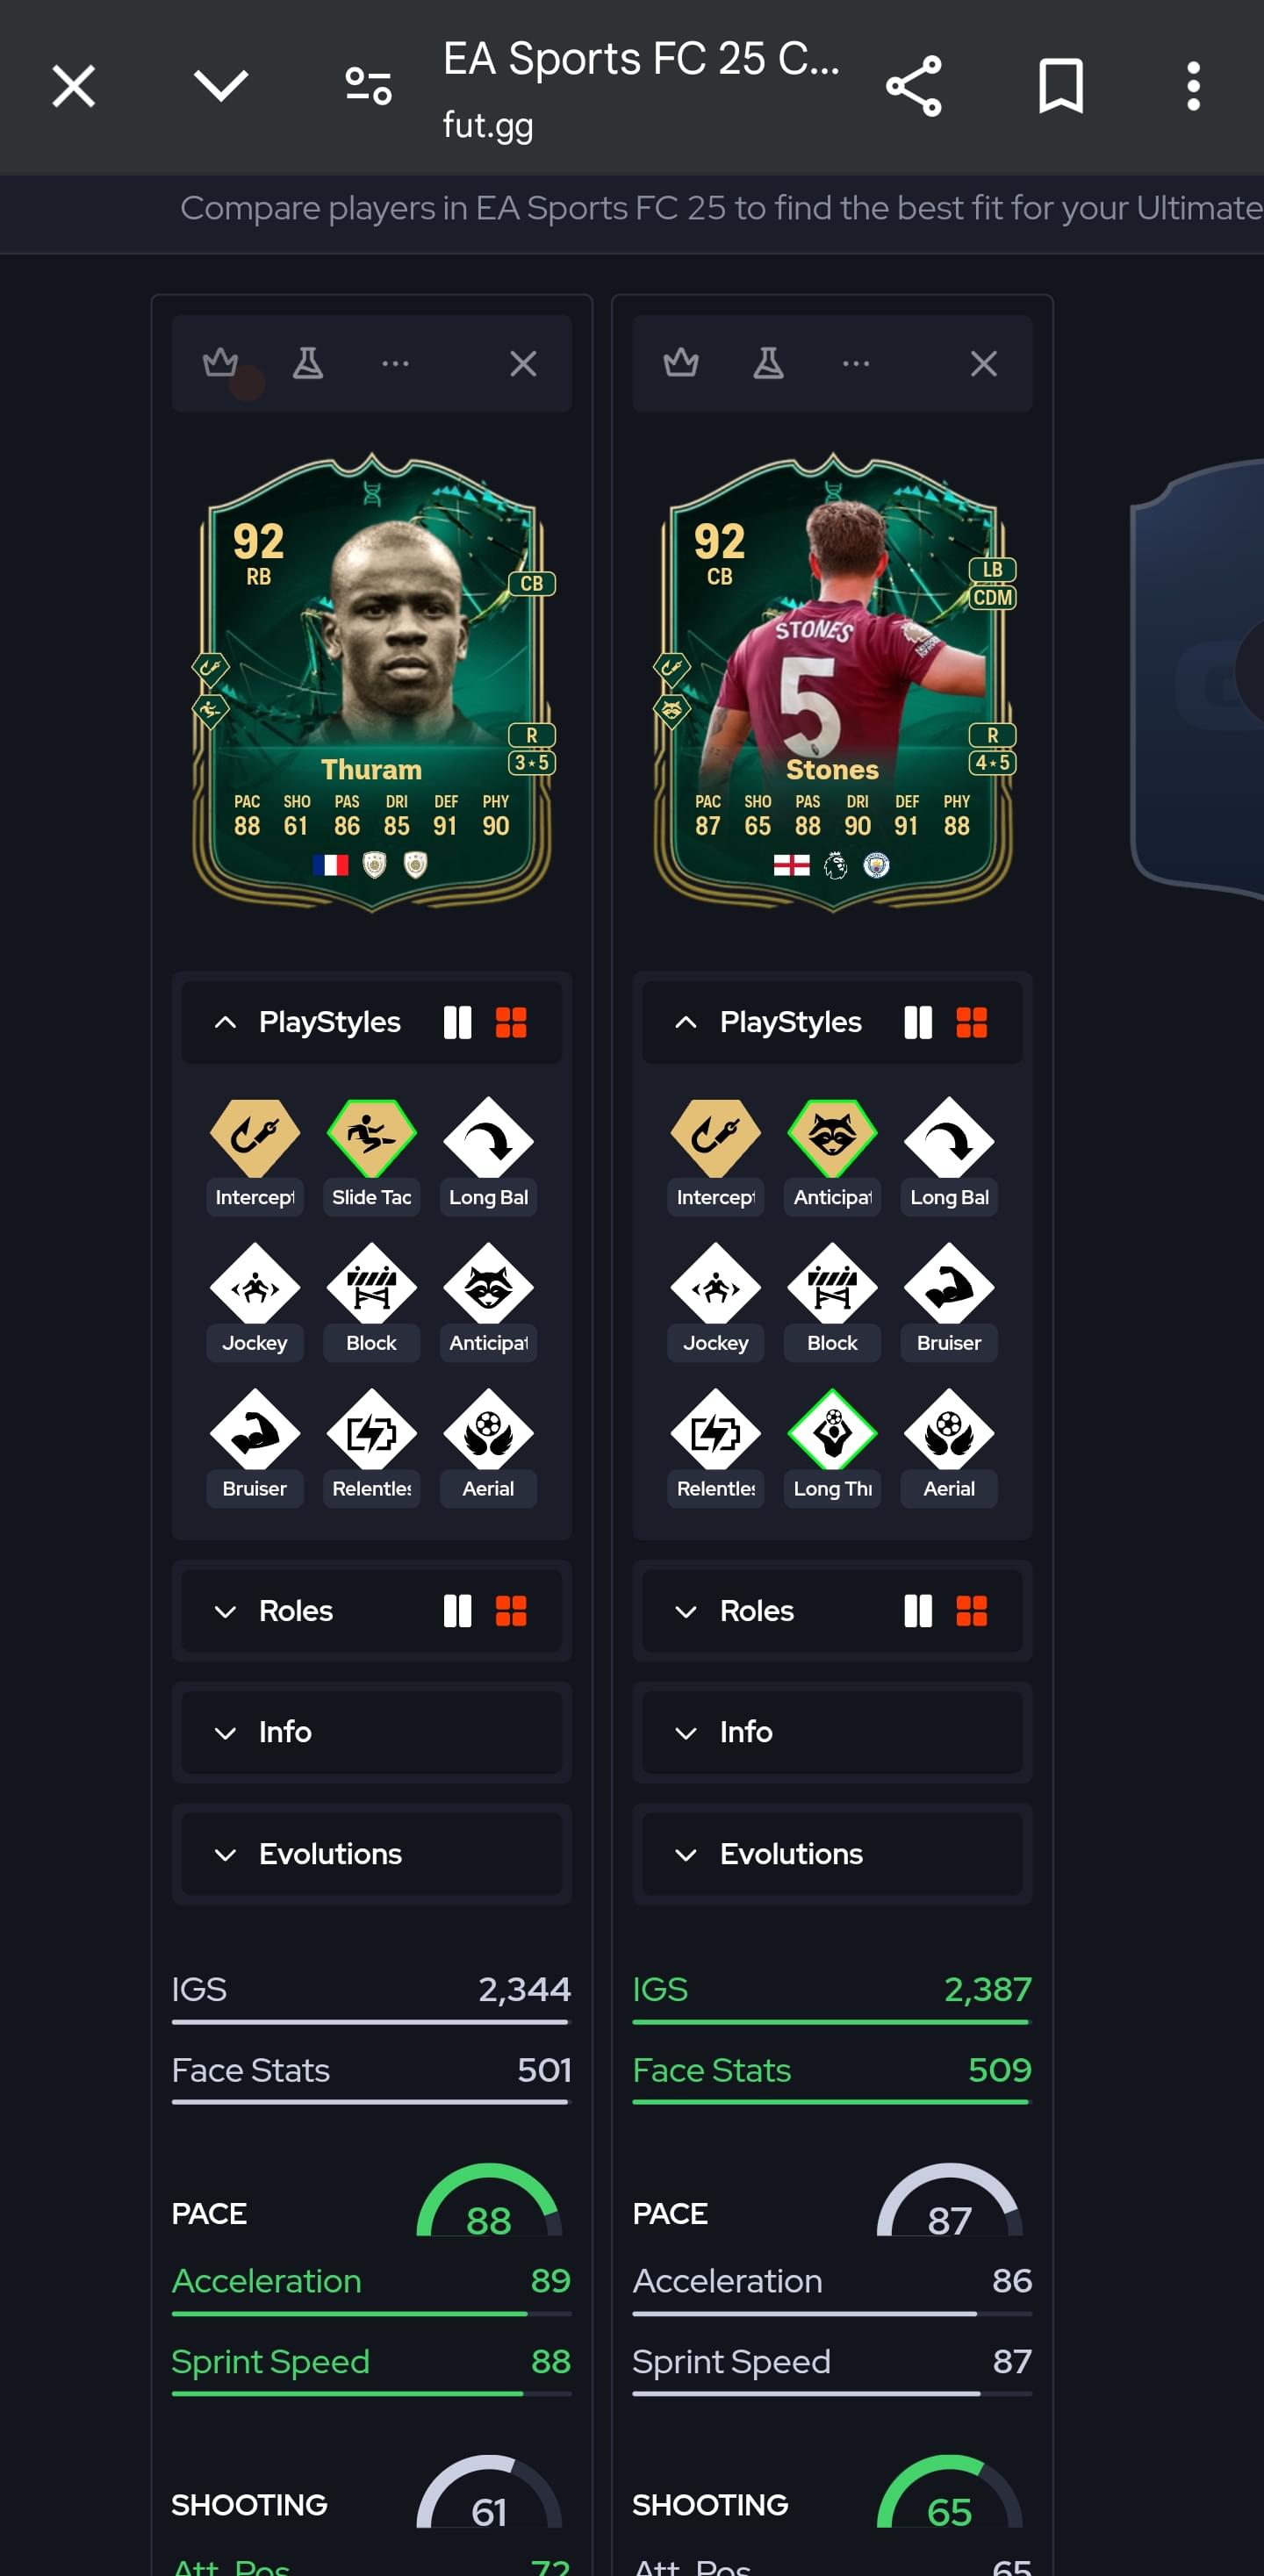Open the browser site settings sliders icon
This screenshot has width=1264, height=2576.
click(x=368, y=86)
